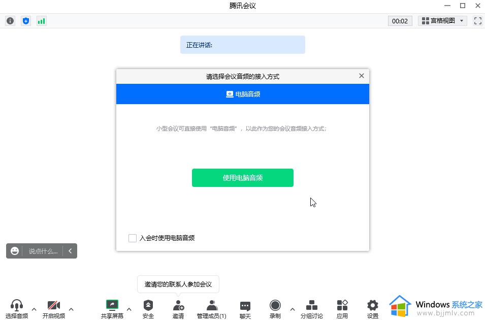
Task: Click the 说点什么... chat input field
Action: (x=43, y=251)
